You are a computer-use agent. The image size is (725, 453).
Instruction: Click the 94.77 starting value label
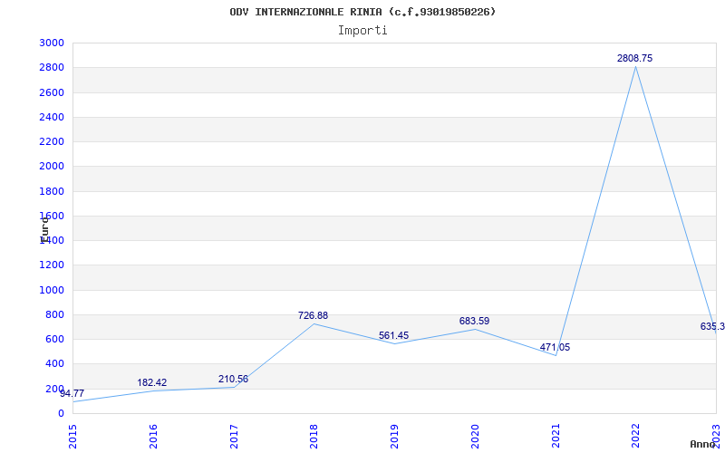point(72,394)
